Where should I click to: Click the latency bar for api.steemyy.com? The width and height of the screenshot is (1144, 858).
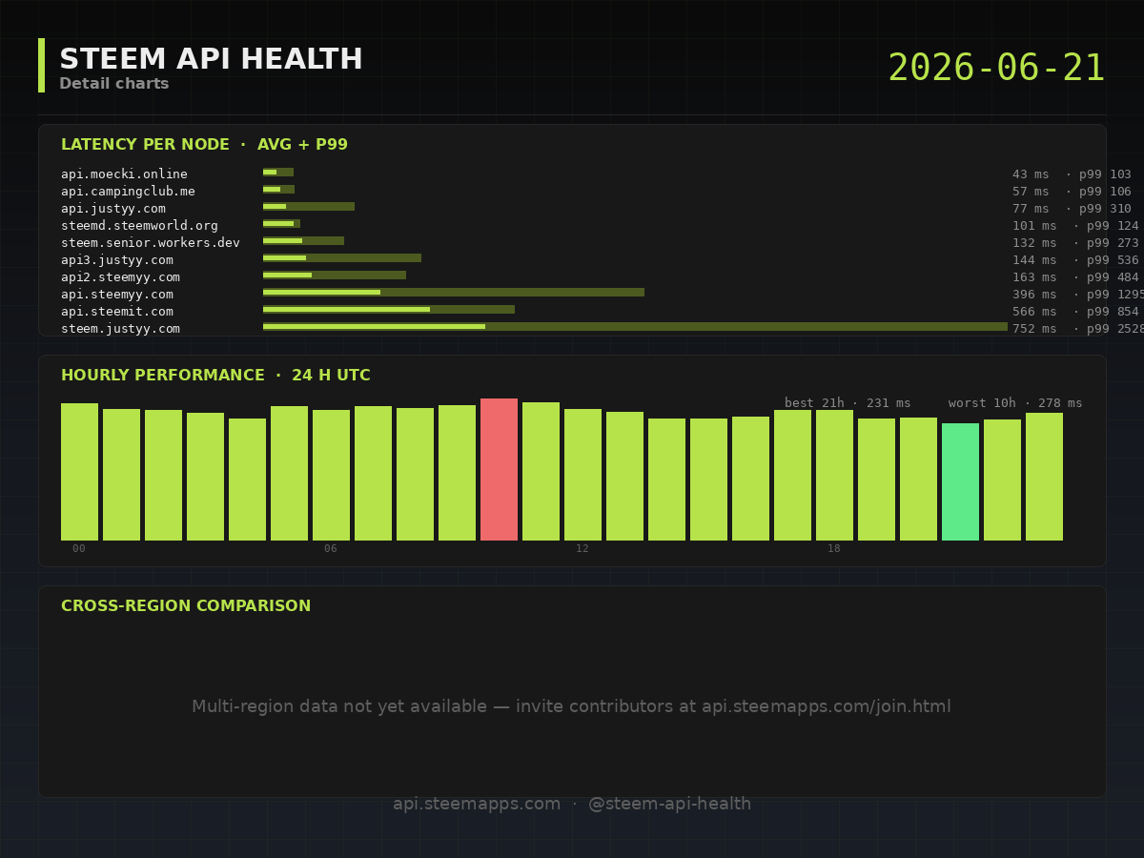point(454,293)
